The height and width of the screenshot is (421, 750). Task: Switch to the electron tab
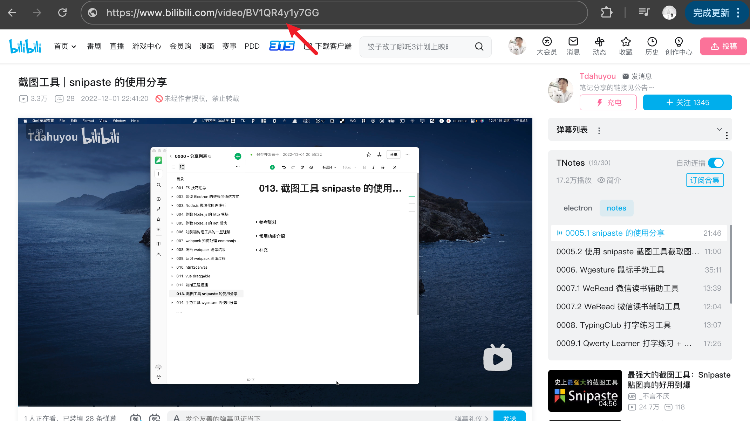coord(578,208)
